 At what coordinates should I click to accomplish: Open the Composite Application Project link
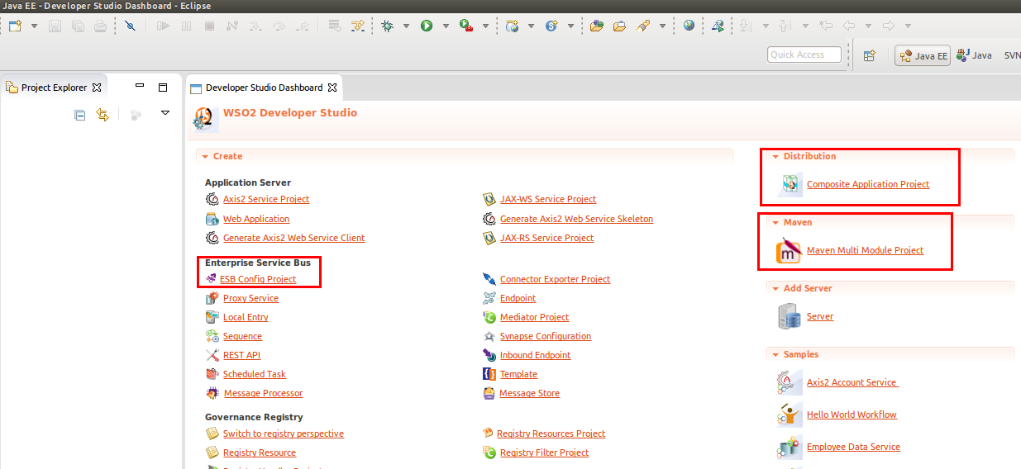867,184
